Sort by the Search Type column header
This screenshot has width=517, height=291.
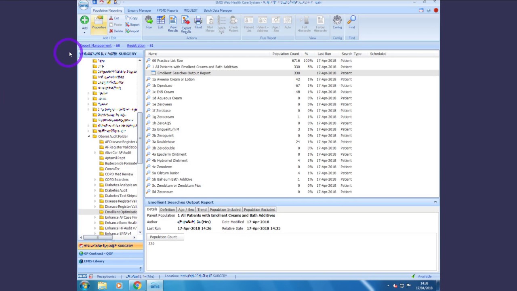pos(351,54)
